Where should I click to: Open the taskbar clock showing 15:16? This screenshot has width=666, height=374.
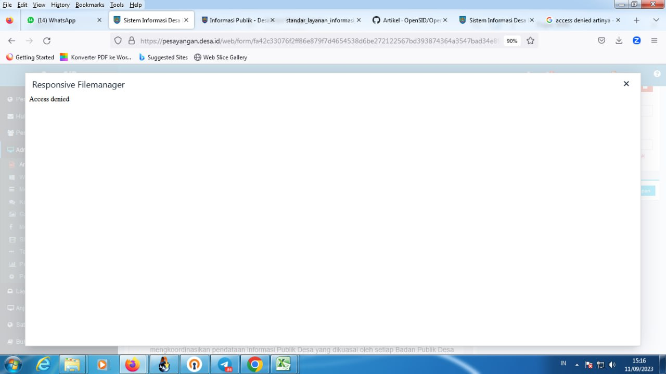(639, 364)
